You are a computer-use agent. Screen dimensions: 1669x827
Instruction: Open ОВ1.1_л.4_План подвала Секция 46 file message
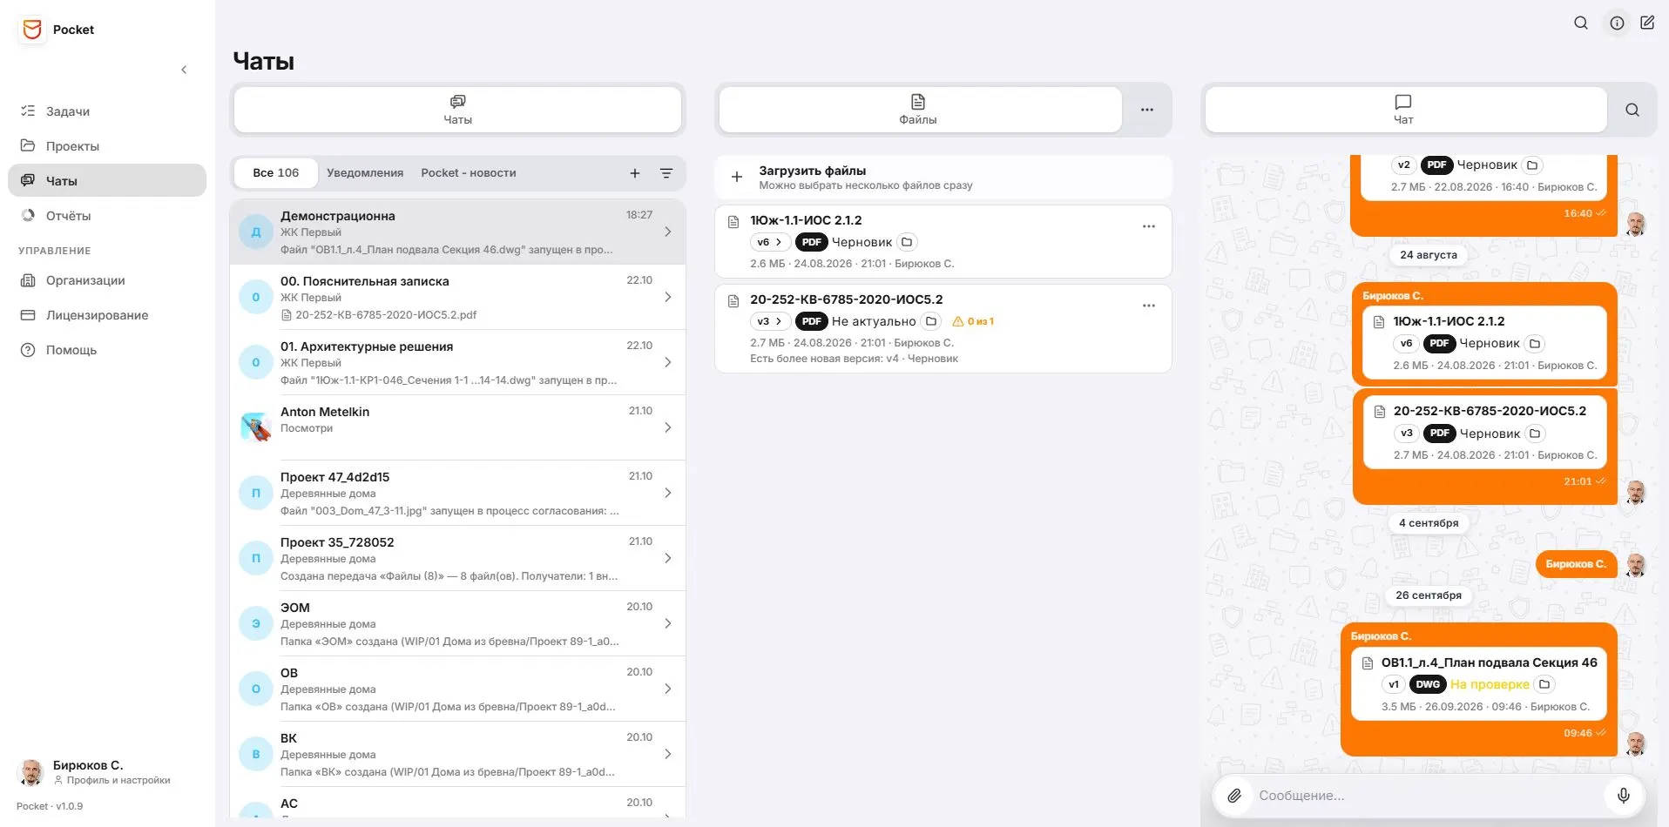[x=1479, y=683]
